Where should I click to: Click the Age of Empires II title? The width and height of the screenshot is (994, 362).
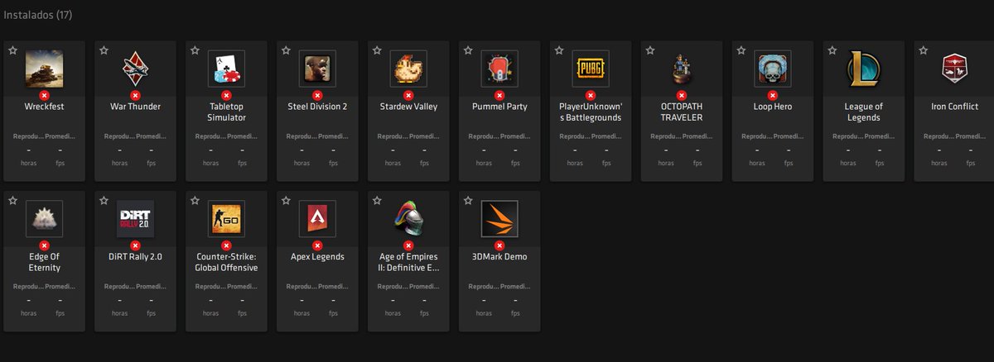click(x=408, y=262)
